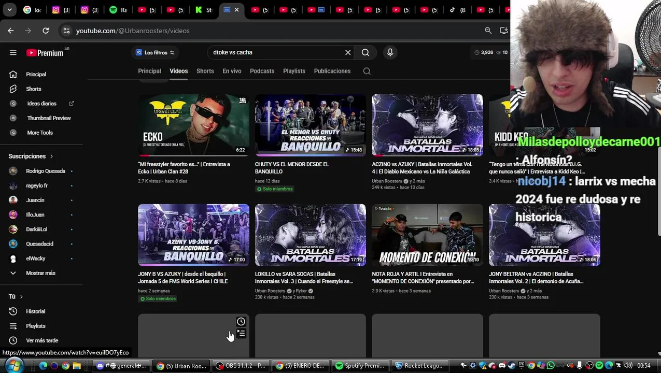Viewport: 661px width, 373px height.
Task: Switch to the Shorts channel tab
Action: (x=205, y=71)
